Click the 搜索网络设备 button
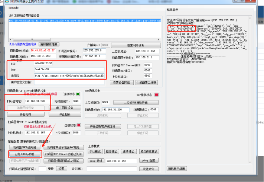The height and width of the screenshot is (182, 264). [x=136, y=45]
